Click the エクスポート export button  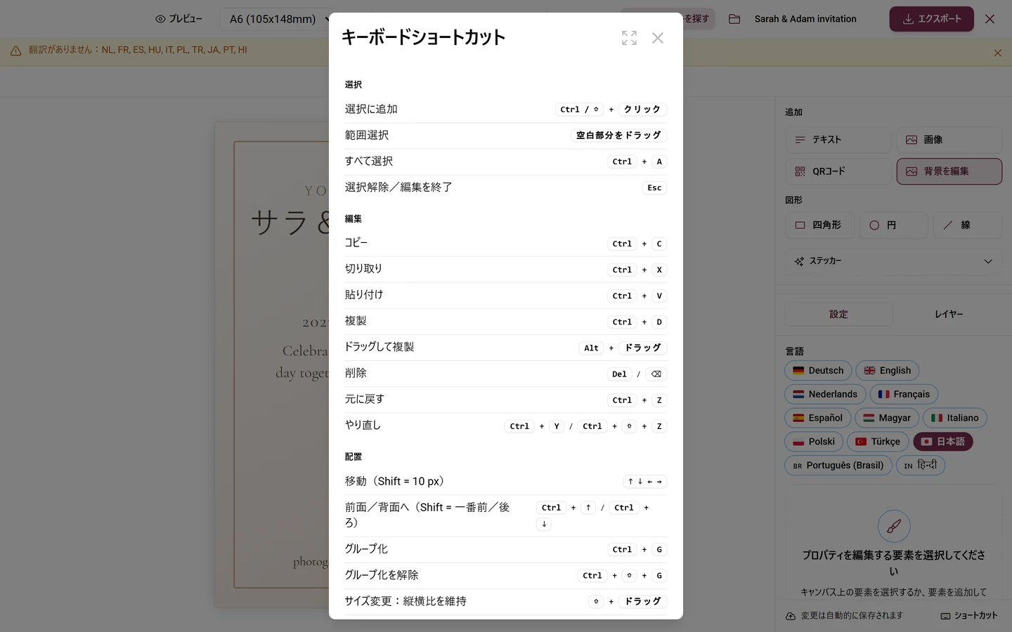(x=931, y=19)
